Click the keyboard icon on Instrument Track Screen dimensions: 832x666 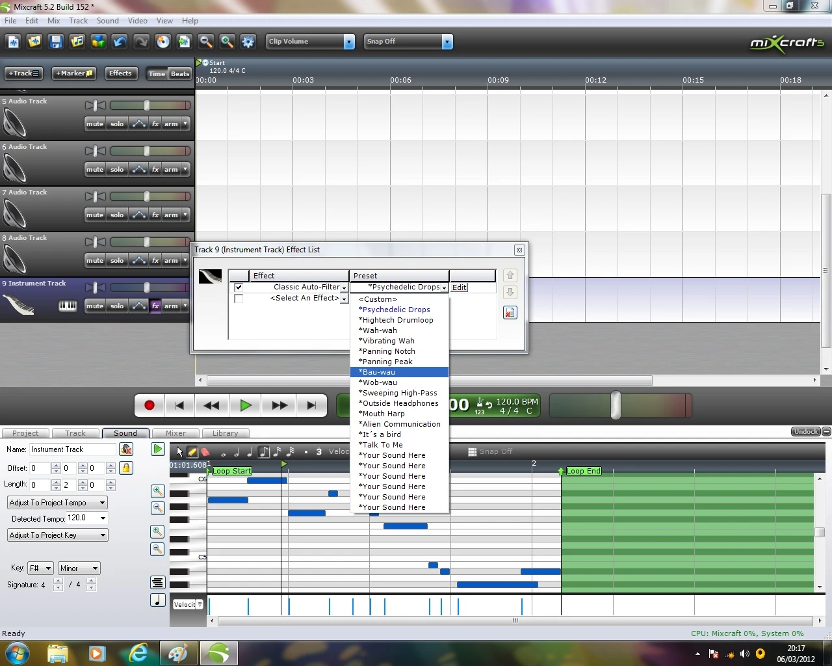68,306
